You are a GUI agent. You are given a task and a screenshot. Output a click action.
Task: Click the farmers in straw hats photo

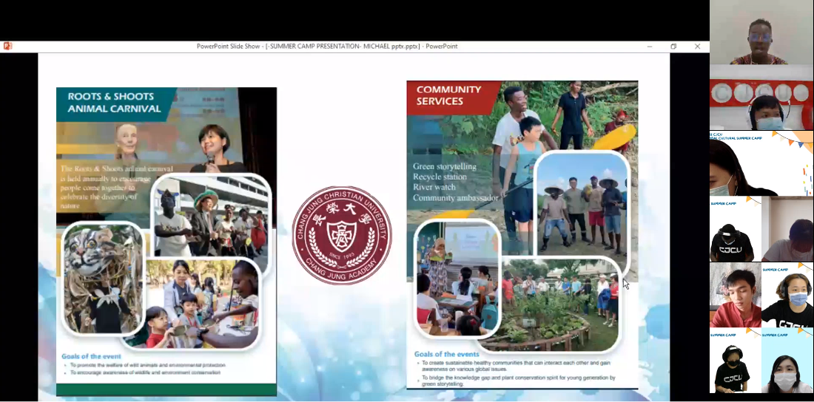[581, 203]
